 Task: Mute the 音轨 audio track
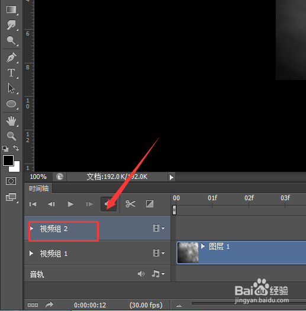141,274
